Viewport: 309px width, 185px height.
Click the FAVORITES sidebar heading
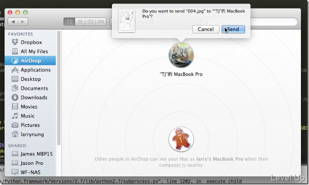(21, 34)
